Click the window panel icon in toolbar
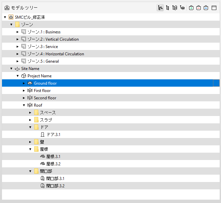The image size is (221, 203). tap(214, 8)
